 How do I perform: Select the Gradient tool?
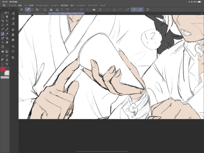[x=7, y=52]
